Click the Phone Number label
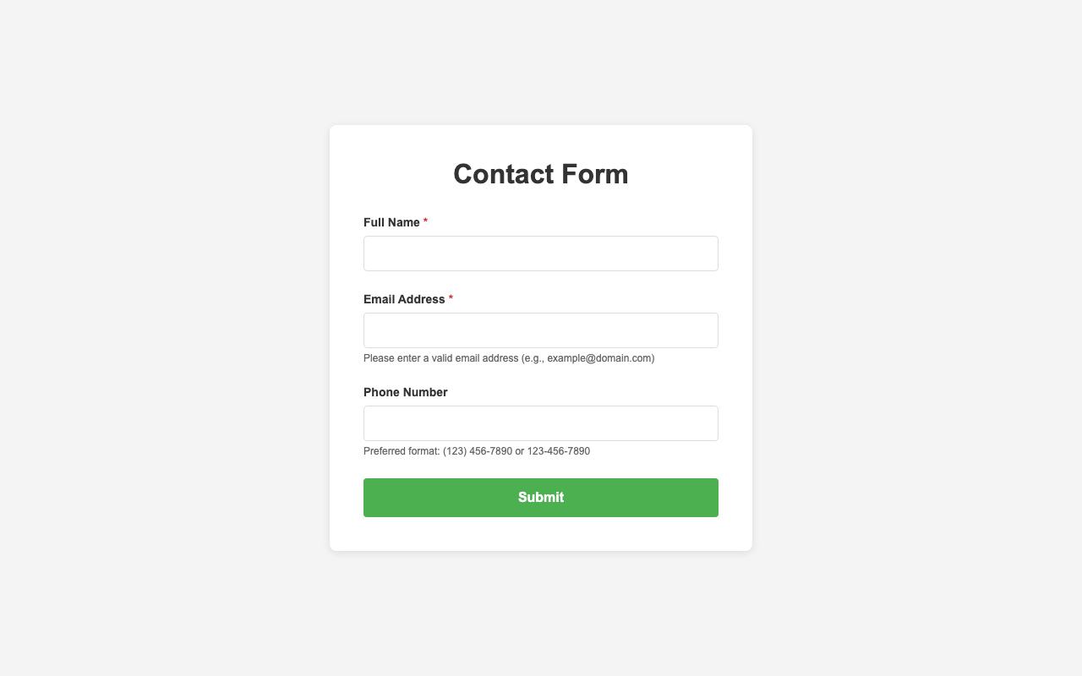Image resolution: width=1082 pixels, height=676 pixels. [405, 392]
